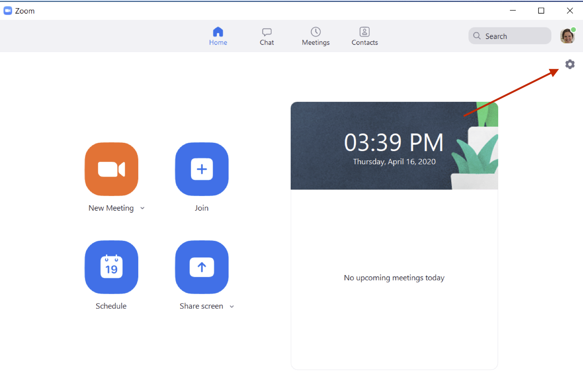Open the Contacts icon
Image resolution: width=583 pixels, height=377 pixels.
point(364,32)
